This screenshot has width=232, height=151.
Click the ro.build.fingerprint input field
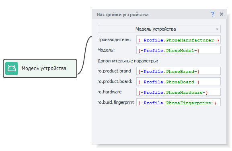click(x=179, y=102)
